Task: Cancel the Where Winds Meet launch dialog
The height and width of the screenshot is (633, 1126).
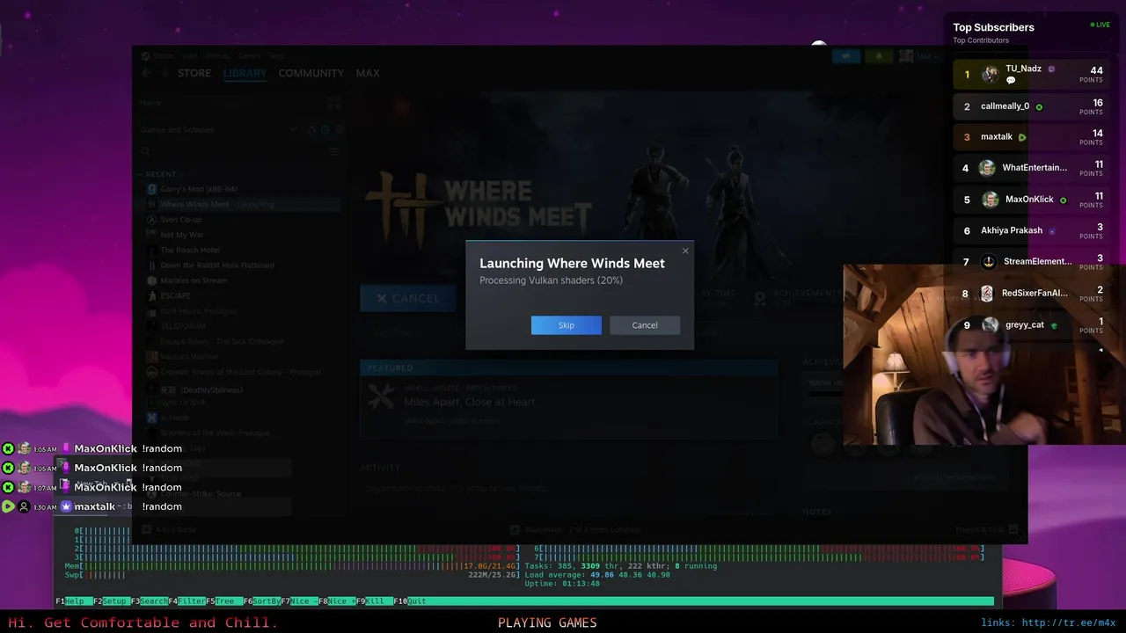Action: click(645, 325)
